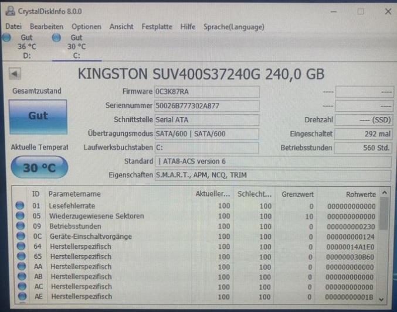Select the Wiederzugewiesene Sektoren row

click(x=196, y=216)
